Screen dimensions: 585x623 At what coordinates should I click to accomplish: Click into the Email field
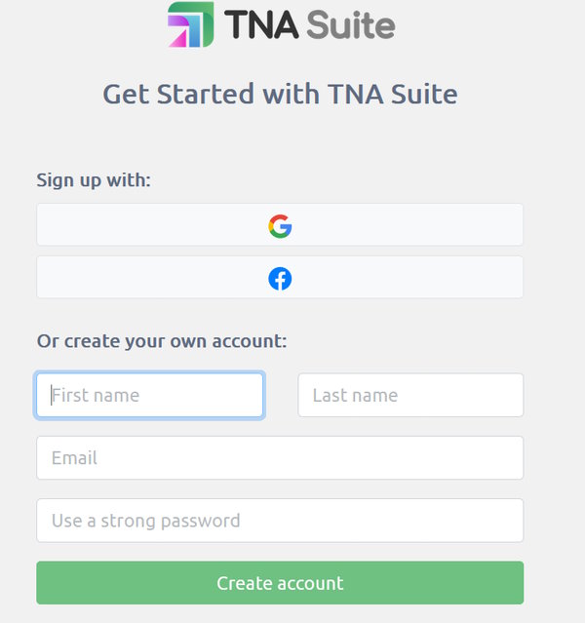(280, 458)
